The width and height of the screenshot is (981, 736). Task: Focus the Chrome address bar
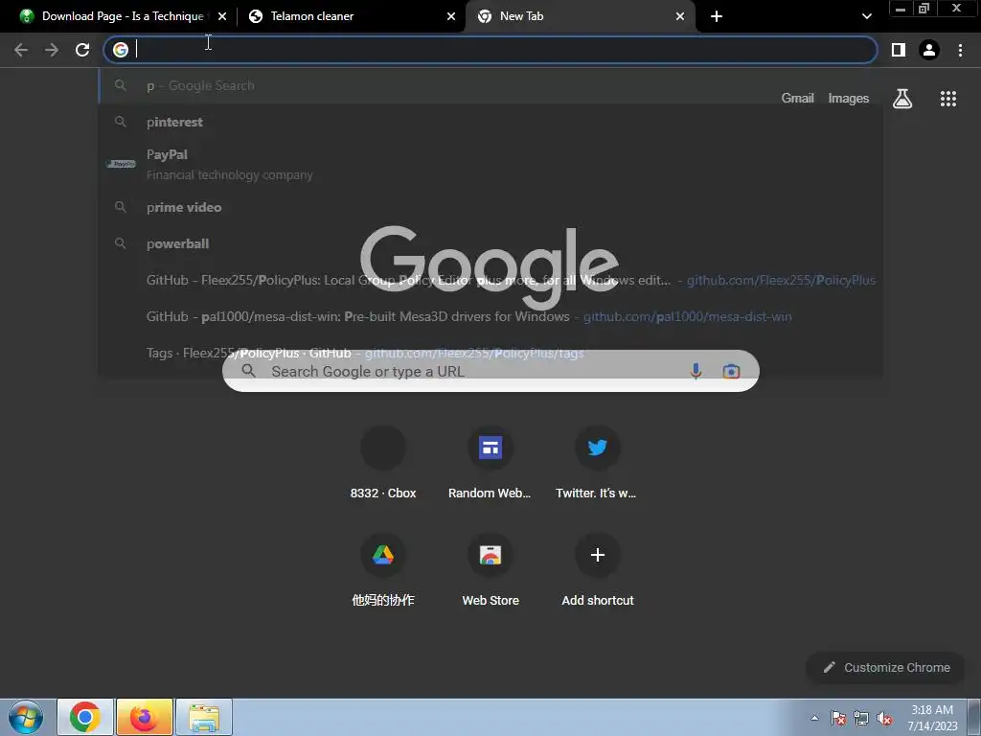point(490,50)
